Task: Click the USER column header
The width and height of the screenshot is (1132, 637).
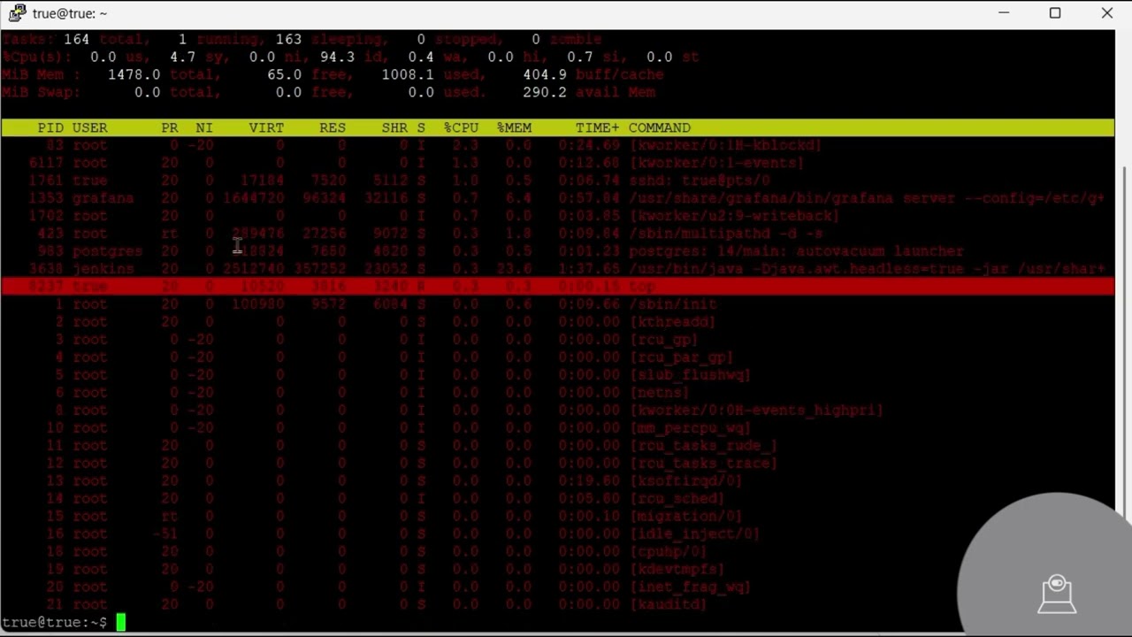Action: click(x=90, y=127)
